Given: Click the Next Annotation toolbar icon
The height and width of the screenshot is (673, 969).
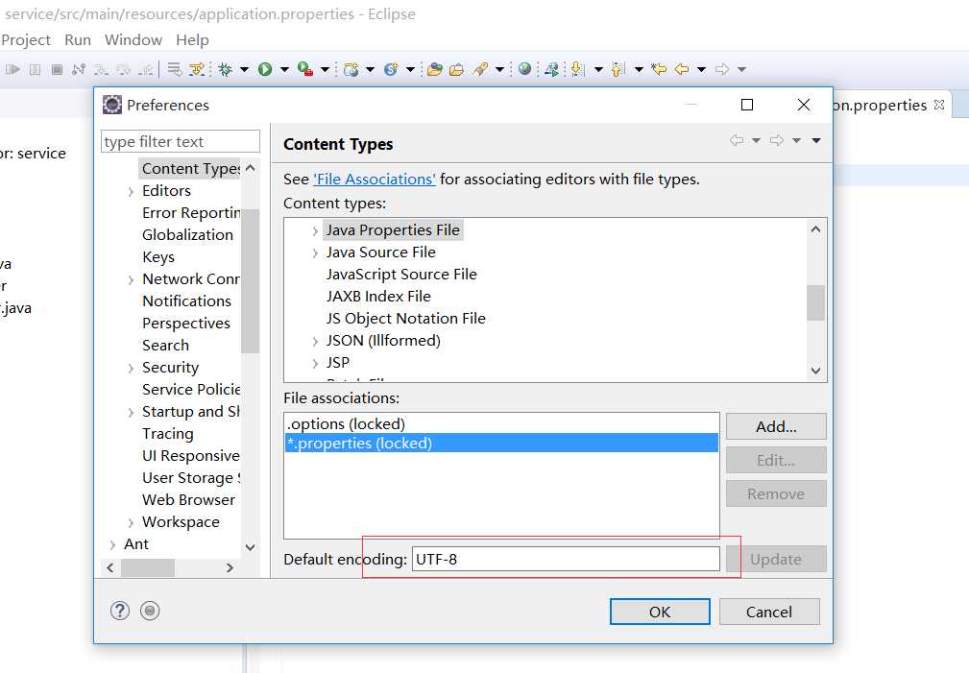Looking at the screenshot, I should click(x=577, y=69).
